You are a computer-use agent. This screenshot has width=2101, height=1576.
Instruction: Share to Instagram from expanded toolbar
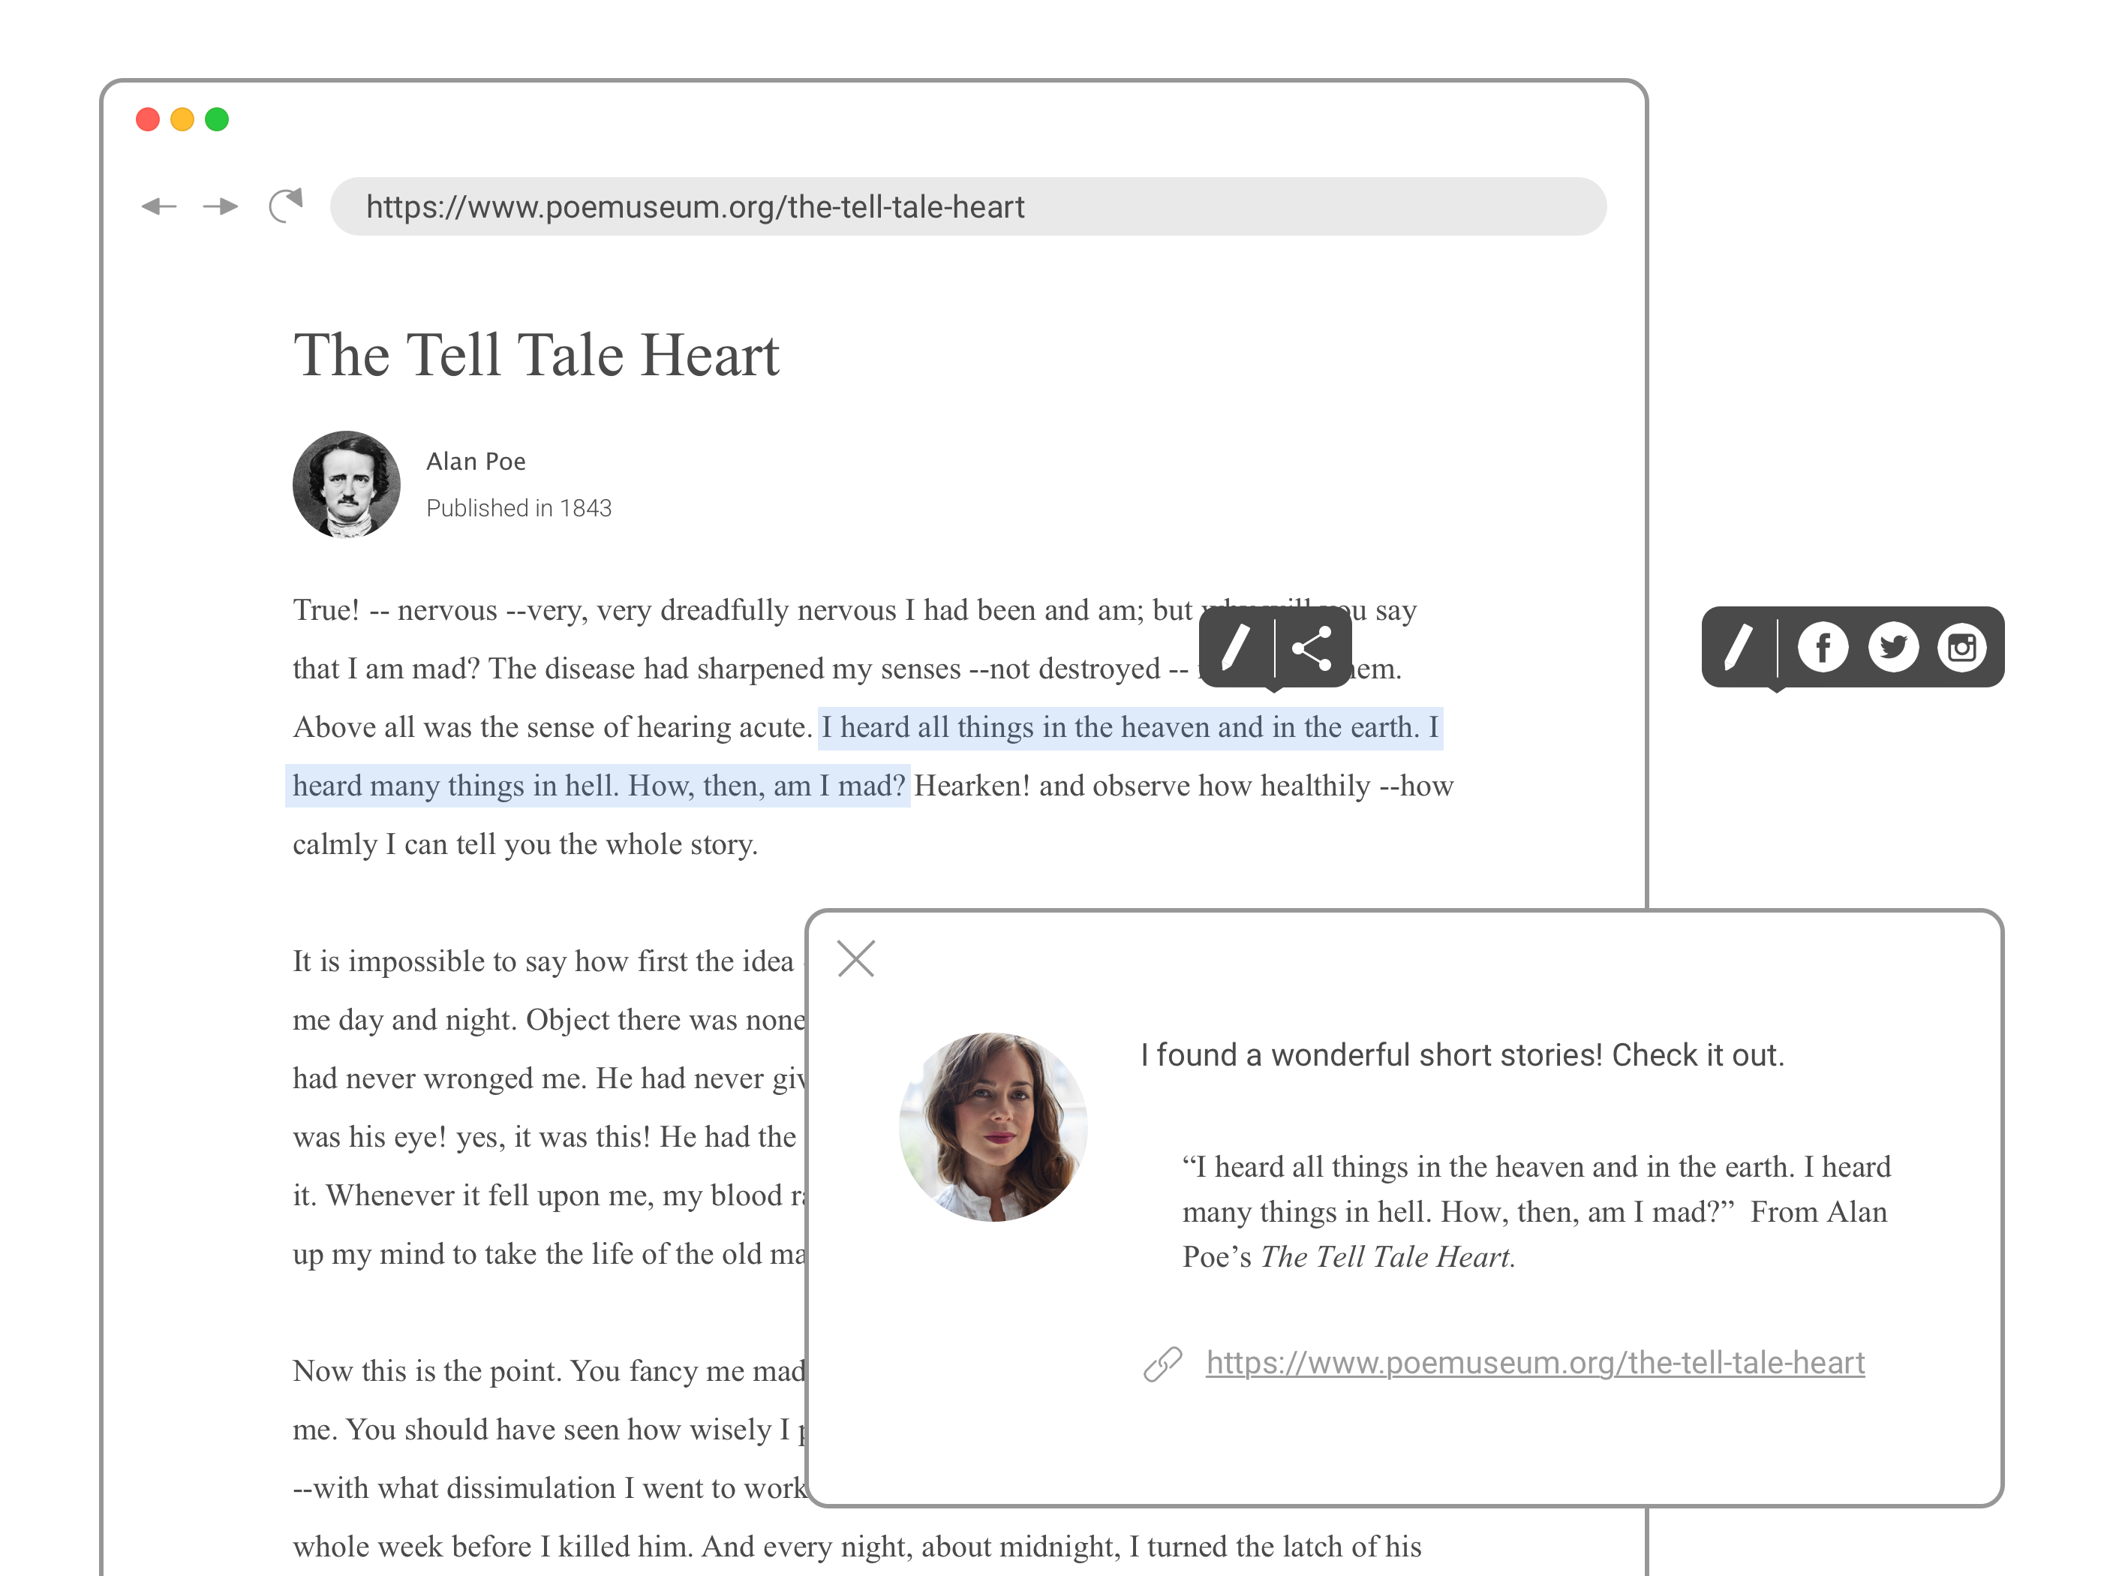pos(1962,648)
